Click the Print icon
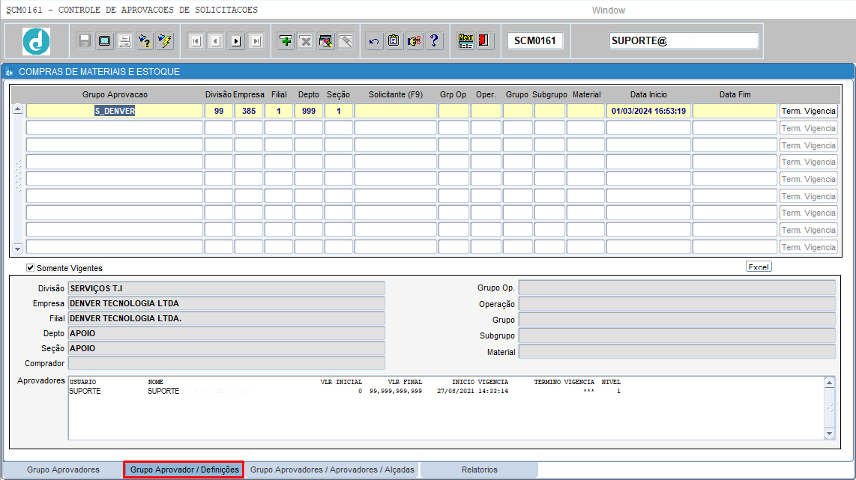 125,41
